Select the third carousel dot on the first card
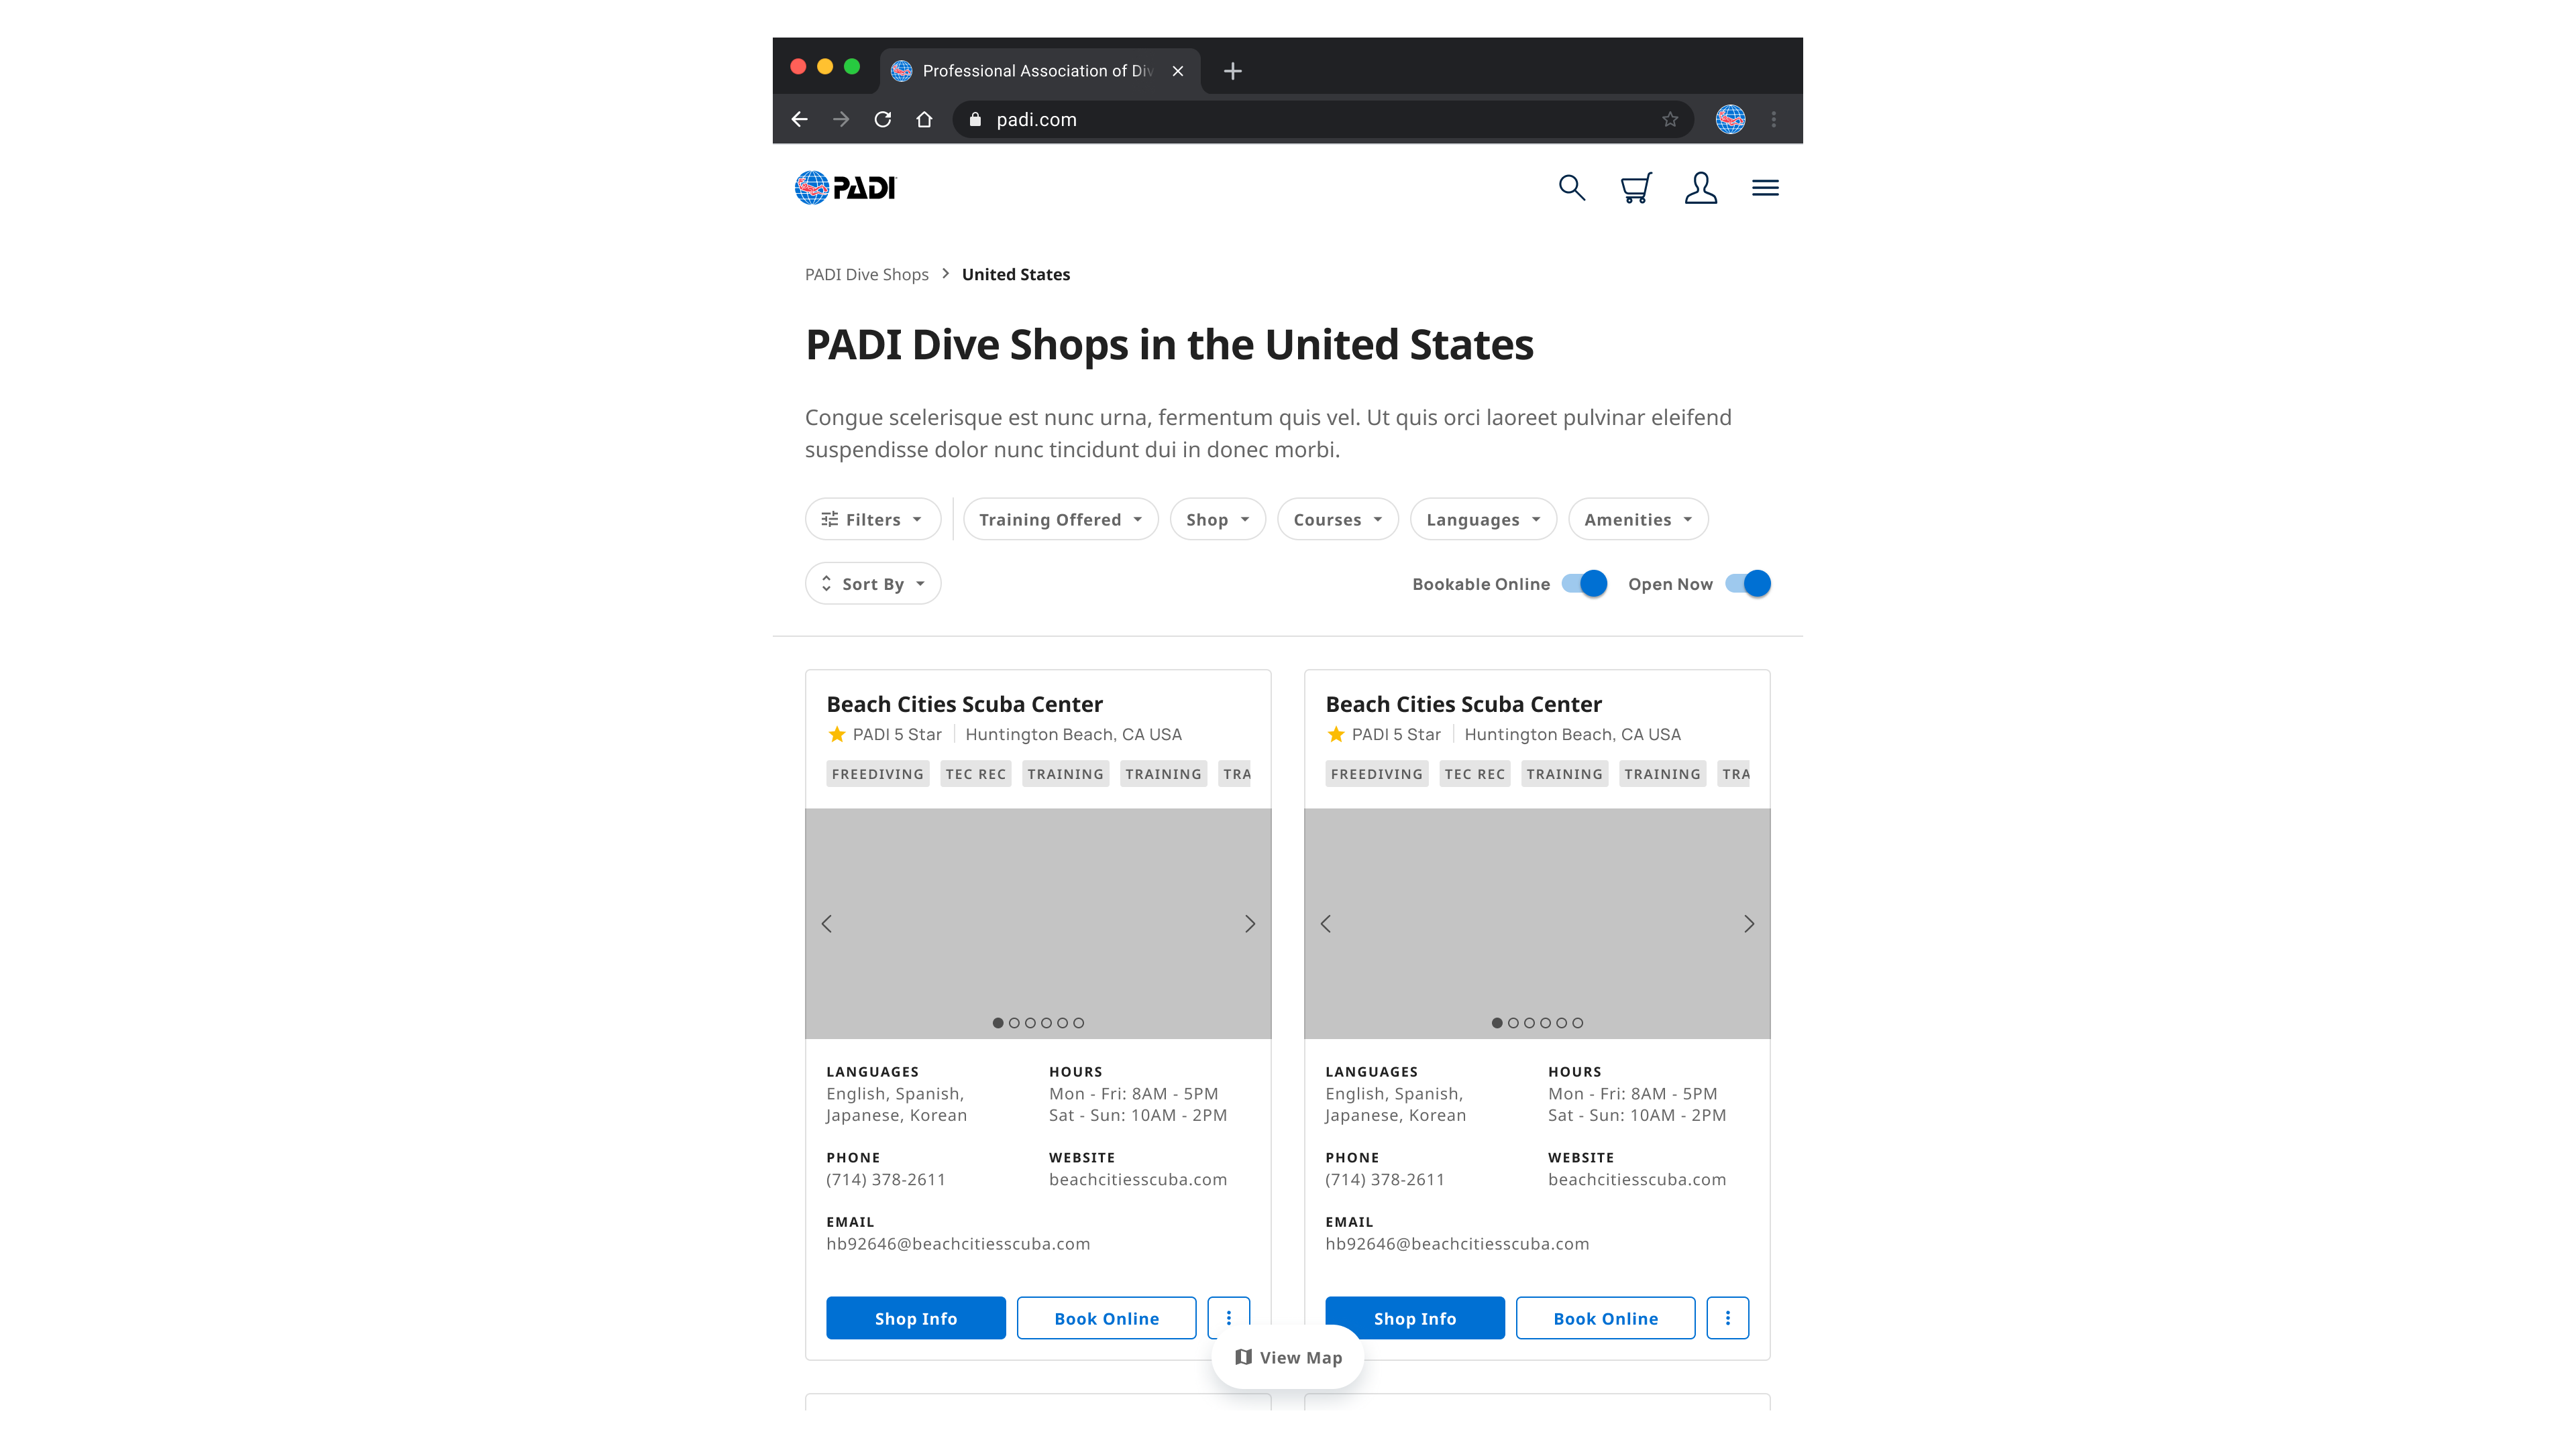2576x1448 pixels. [x=1030, y=1022]
